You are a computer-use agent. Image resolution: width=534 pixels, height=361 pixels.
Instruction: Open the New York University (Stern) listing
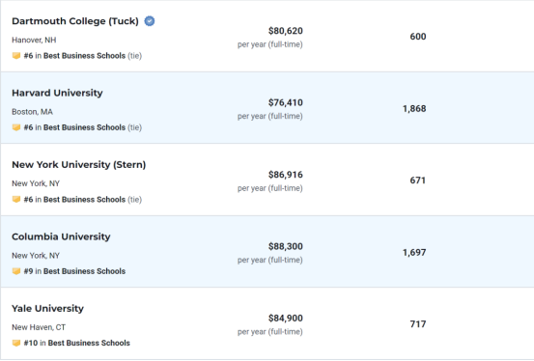click(78, 165)
